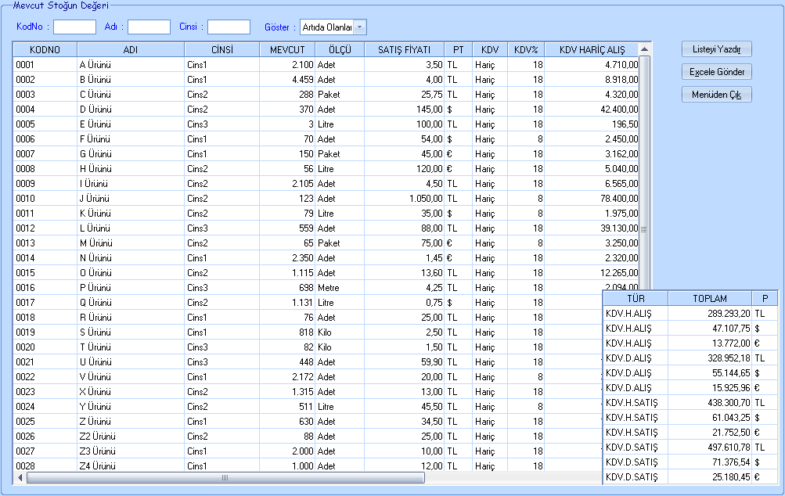The image size is (785, 496).
Task: Click Z3 Ürünü product name
Action: [98, 451]
